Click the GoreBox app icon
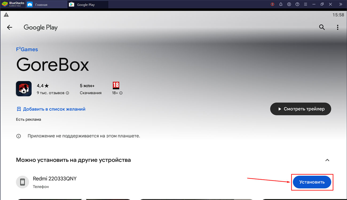 (x=24, y=89)
